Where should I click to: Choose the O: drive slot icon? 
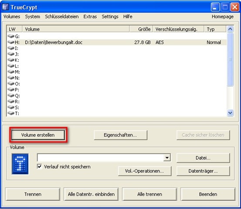pyautogui.click(x=11, y=84)
